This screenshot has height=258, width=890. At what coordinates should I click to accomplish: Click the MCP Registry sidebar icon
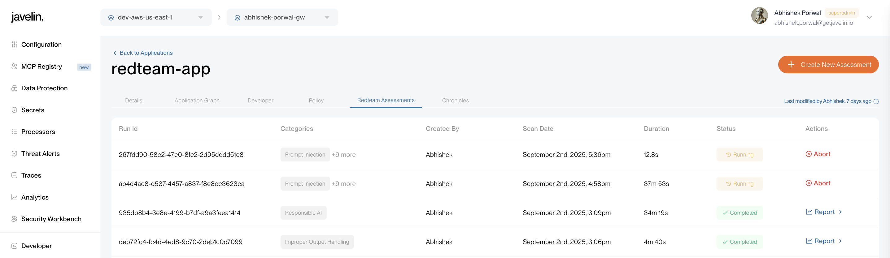point(14,66)
